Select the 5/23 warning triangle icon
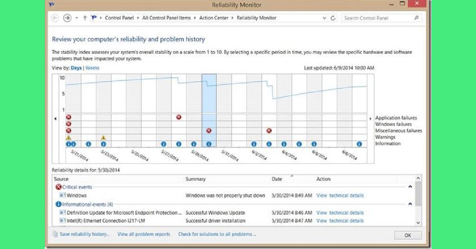The height and width of the screenshot is (249, 476). 104,138
